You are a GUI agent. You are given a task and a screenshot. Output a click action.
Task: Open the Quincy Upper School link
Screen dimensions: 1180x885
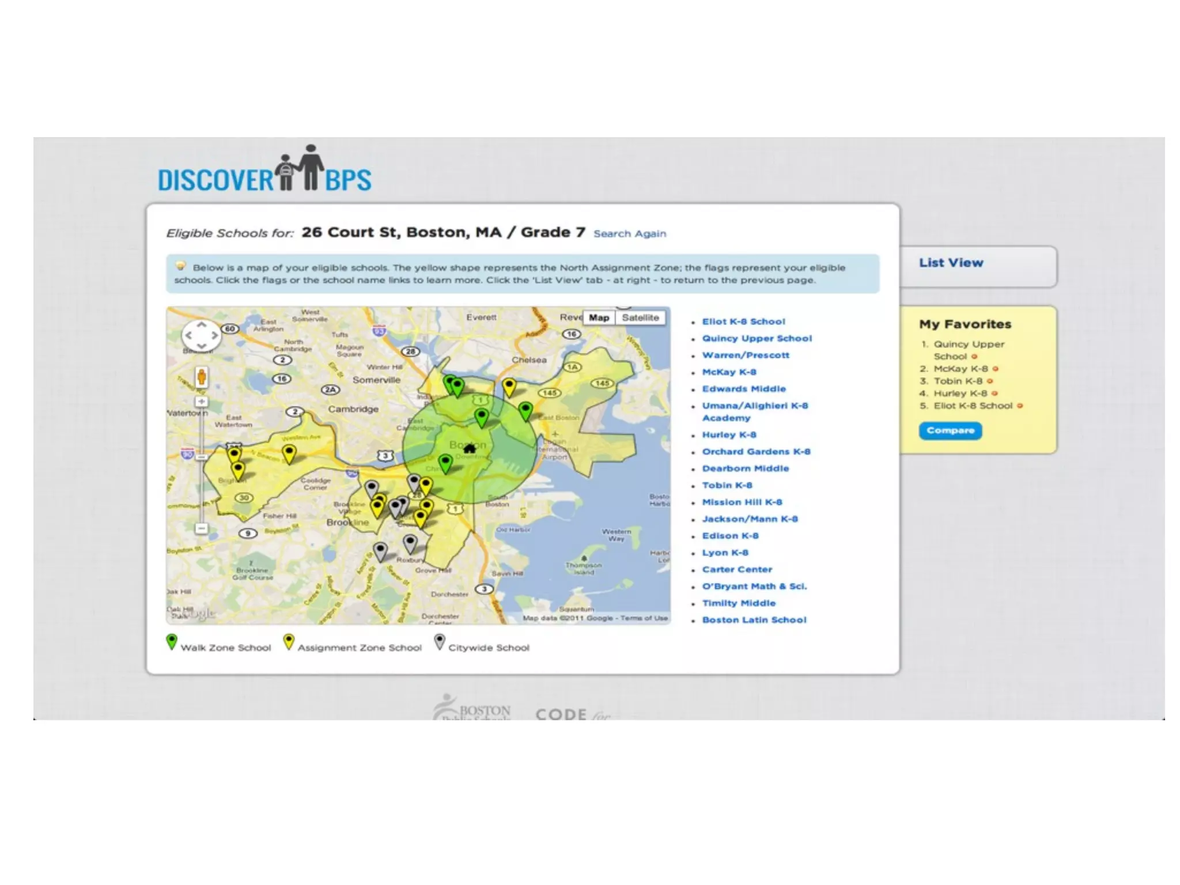point(757,338)
